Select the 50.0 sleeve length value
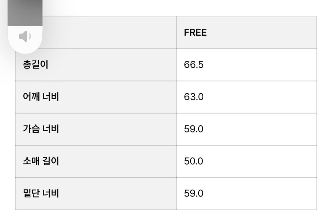332x216 pixels. point(194,161)
